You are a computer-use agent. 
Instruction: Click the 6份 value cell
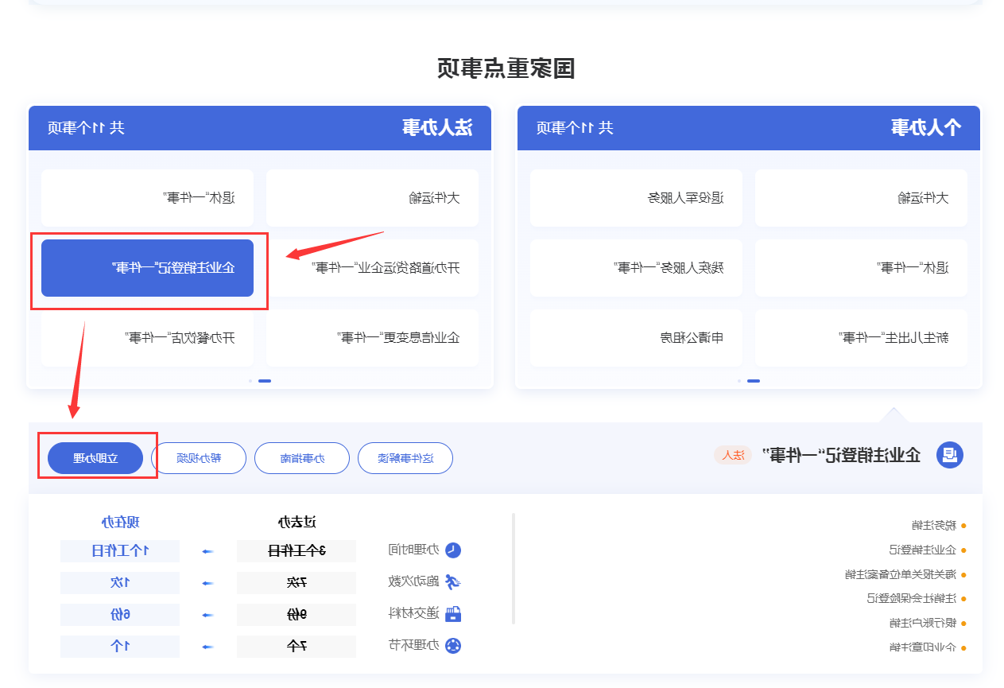point(120,615)
